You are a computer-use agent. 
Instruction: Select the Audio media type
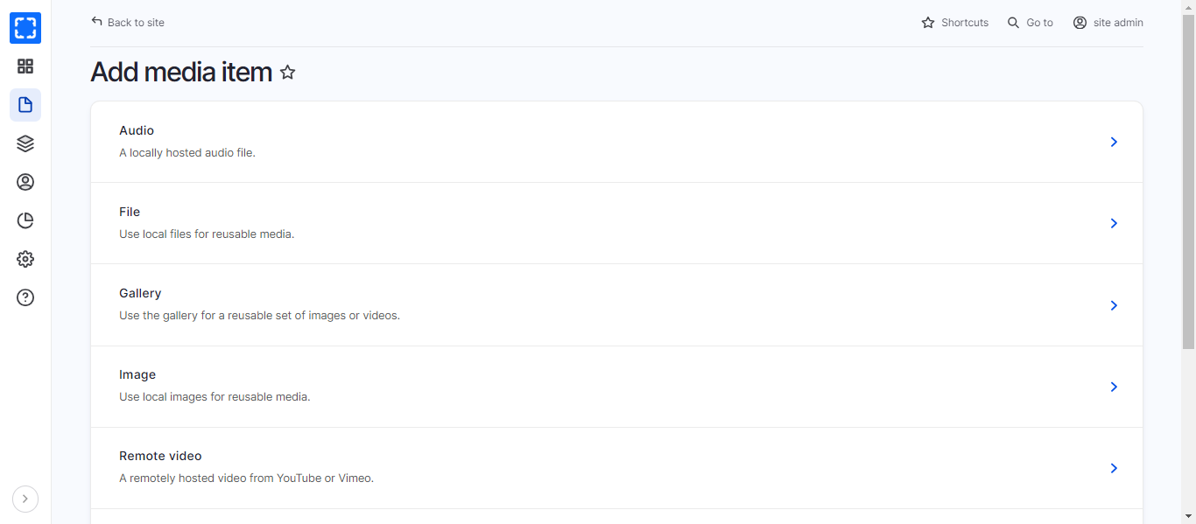pyautogui.click(x=616, y=142)
